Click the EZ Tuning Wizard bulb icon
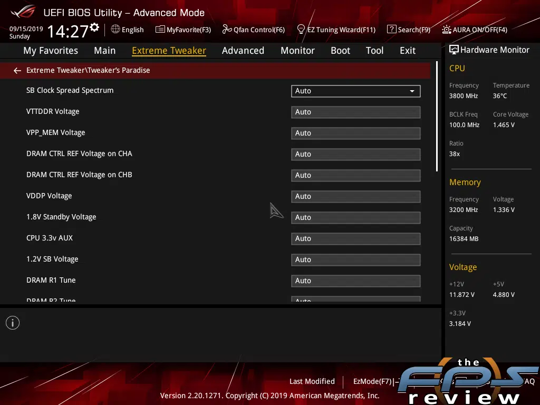The height and width of the screenshot is (405, 540). coord(301,30)
